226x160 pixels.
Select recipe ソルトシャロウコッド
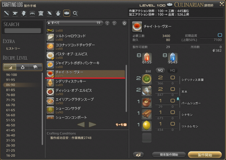[86, 37]
